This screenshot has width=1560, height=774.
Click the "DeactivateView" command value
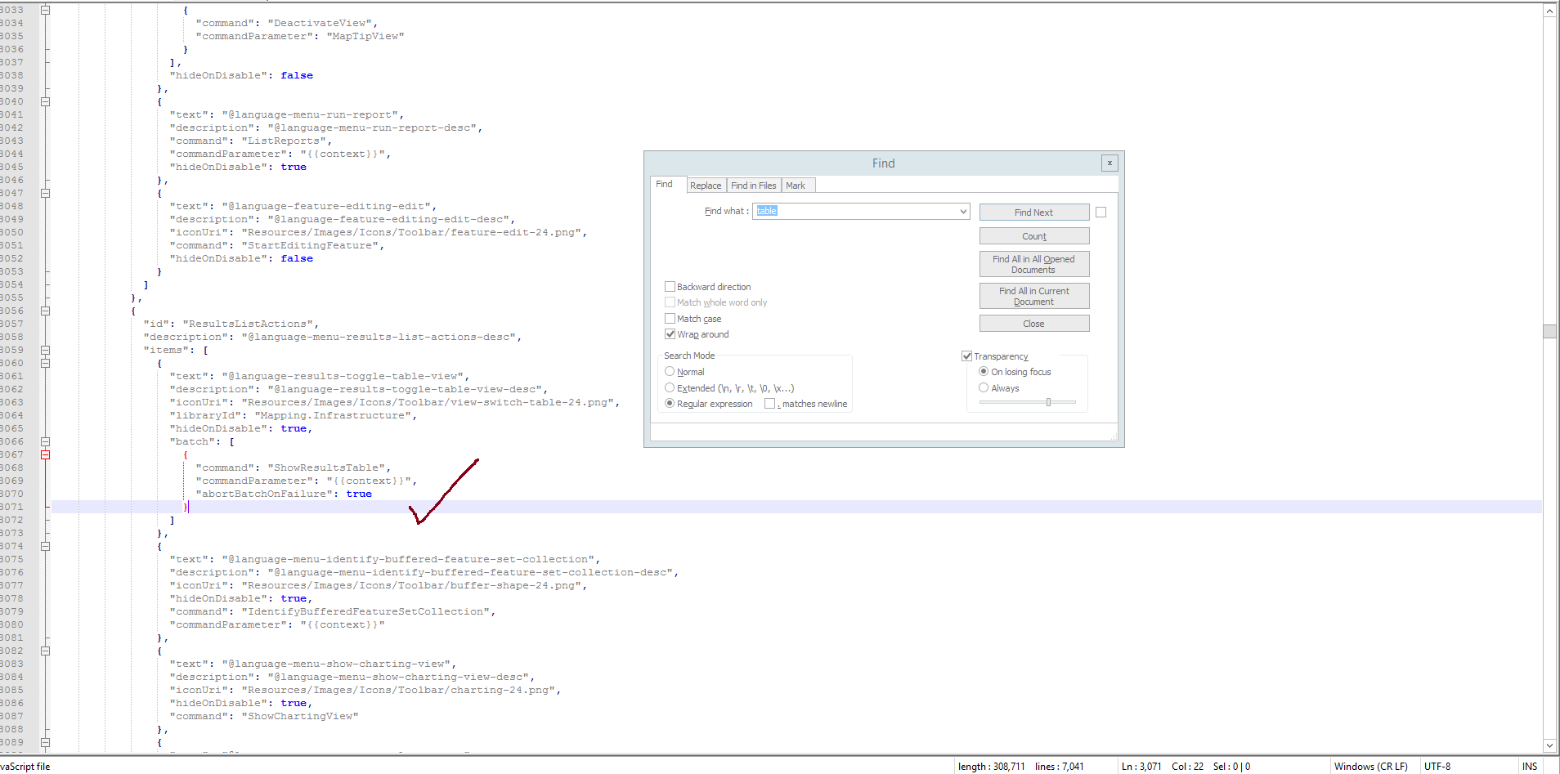pos(320,23)
